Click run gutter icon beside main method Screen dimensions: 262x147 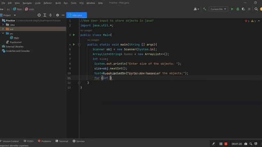coord(74,45)
